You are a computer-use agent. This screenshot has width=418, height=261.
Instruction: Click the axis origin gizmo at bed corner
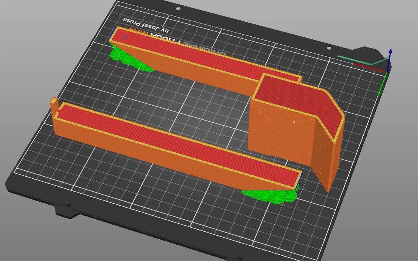click(x=387, y=72)
